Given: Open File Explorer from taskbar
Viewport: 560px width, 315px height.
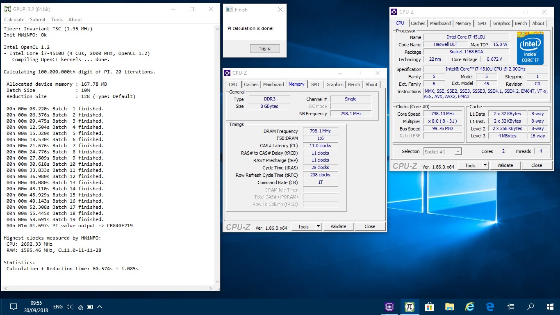Looking at the screenshot, I should coord(450,306).
